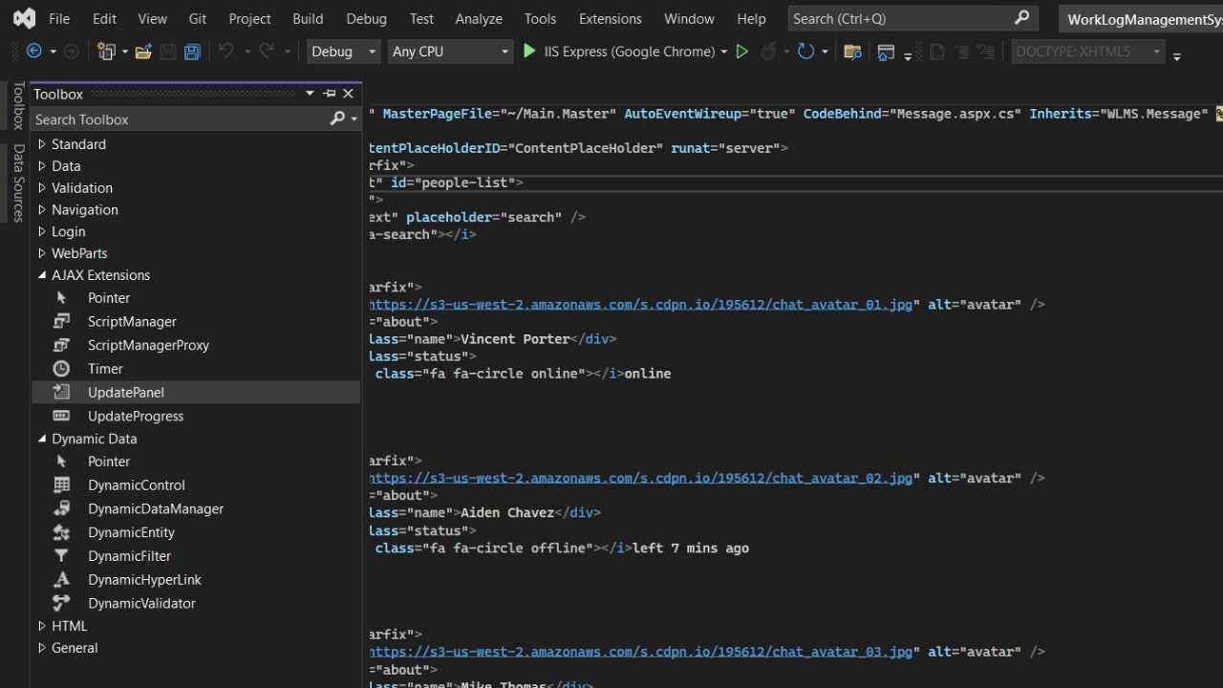Screen dimensions: 1223x688
Task: Select the UpdateProgress control icon
Action: coord(63,416)
